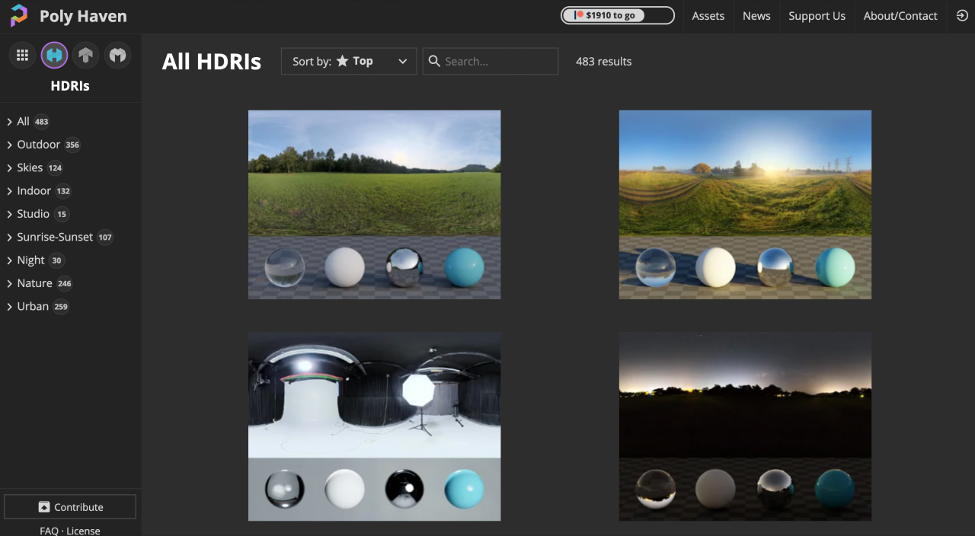Image resolution: width=975 pixels, height=536 pixels.
Task: Open the grassy field with trees HDRI
Action: pos(375,205)
